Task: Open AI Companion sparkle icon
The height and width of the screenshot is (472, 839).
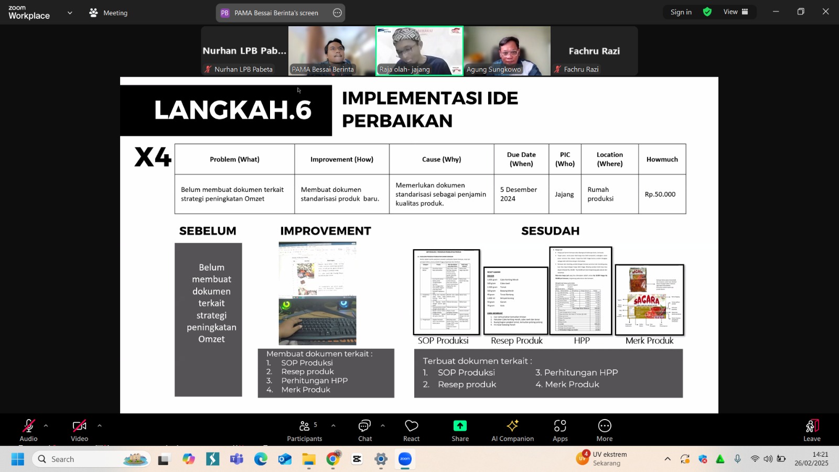Action: pyautogui.click(x=512, y=430)
